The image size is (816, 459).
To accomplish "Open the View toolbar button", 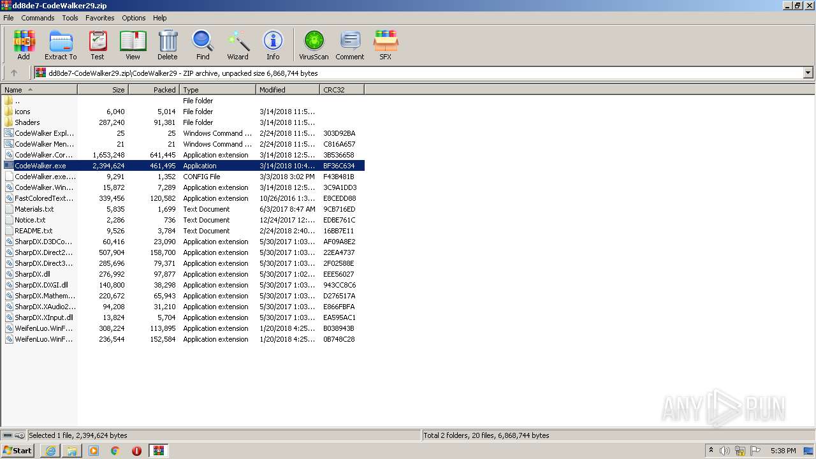I will pyautogui.click(x=133, y=45).
